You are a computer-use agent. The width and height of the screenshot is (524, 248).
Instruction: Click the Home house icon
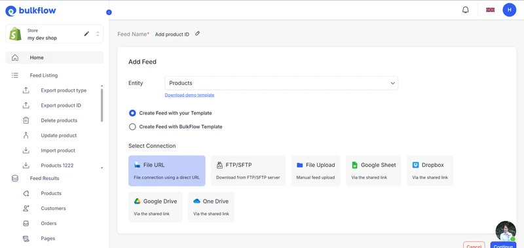(15, 58)
